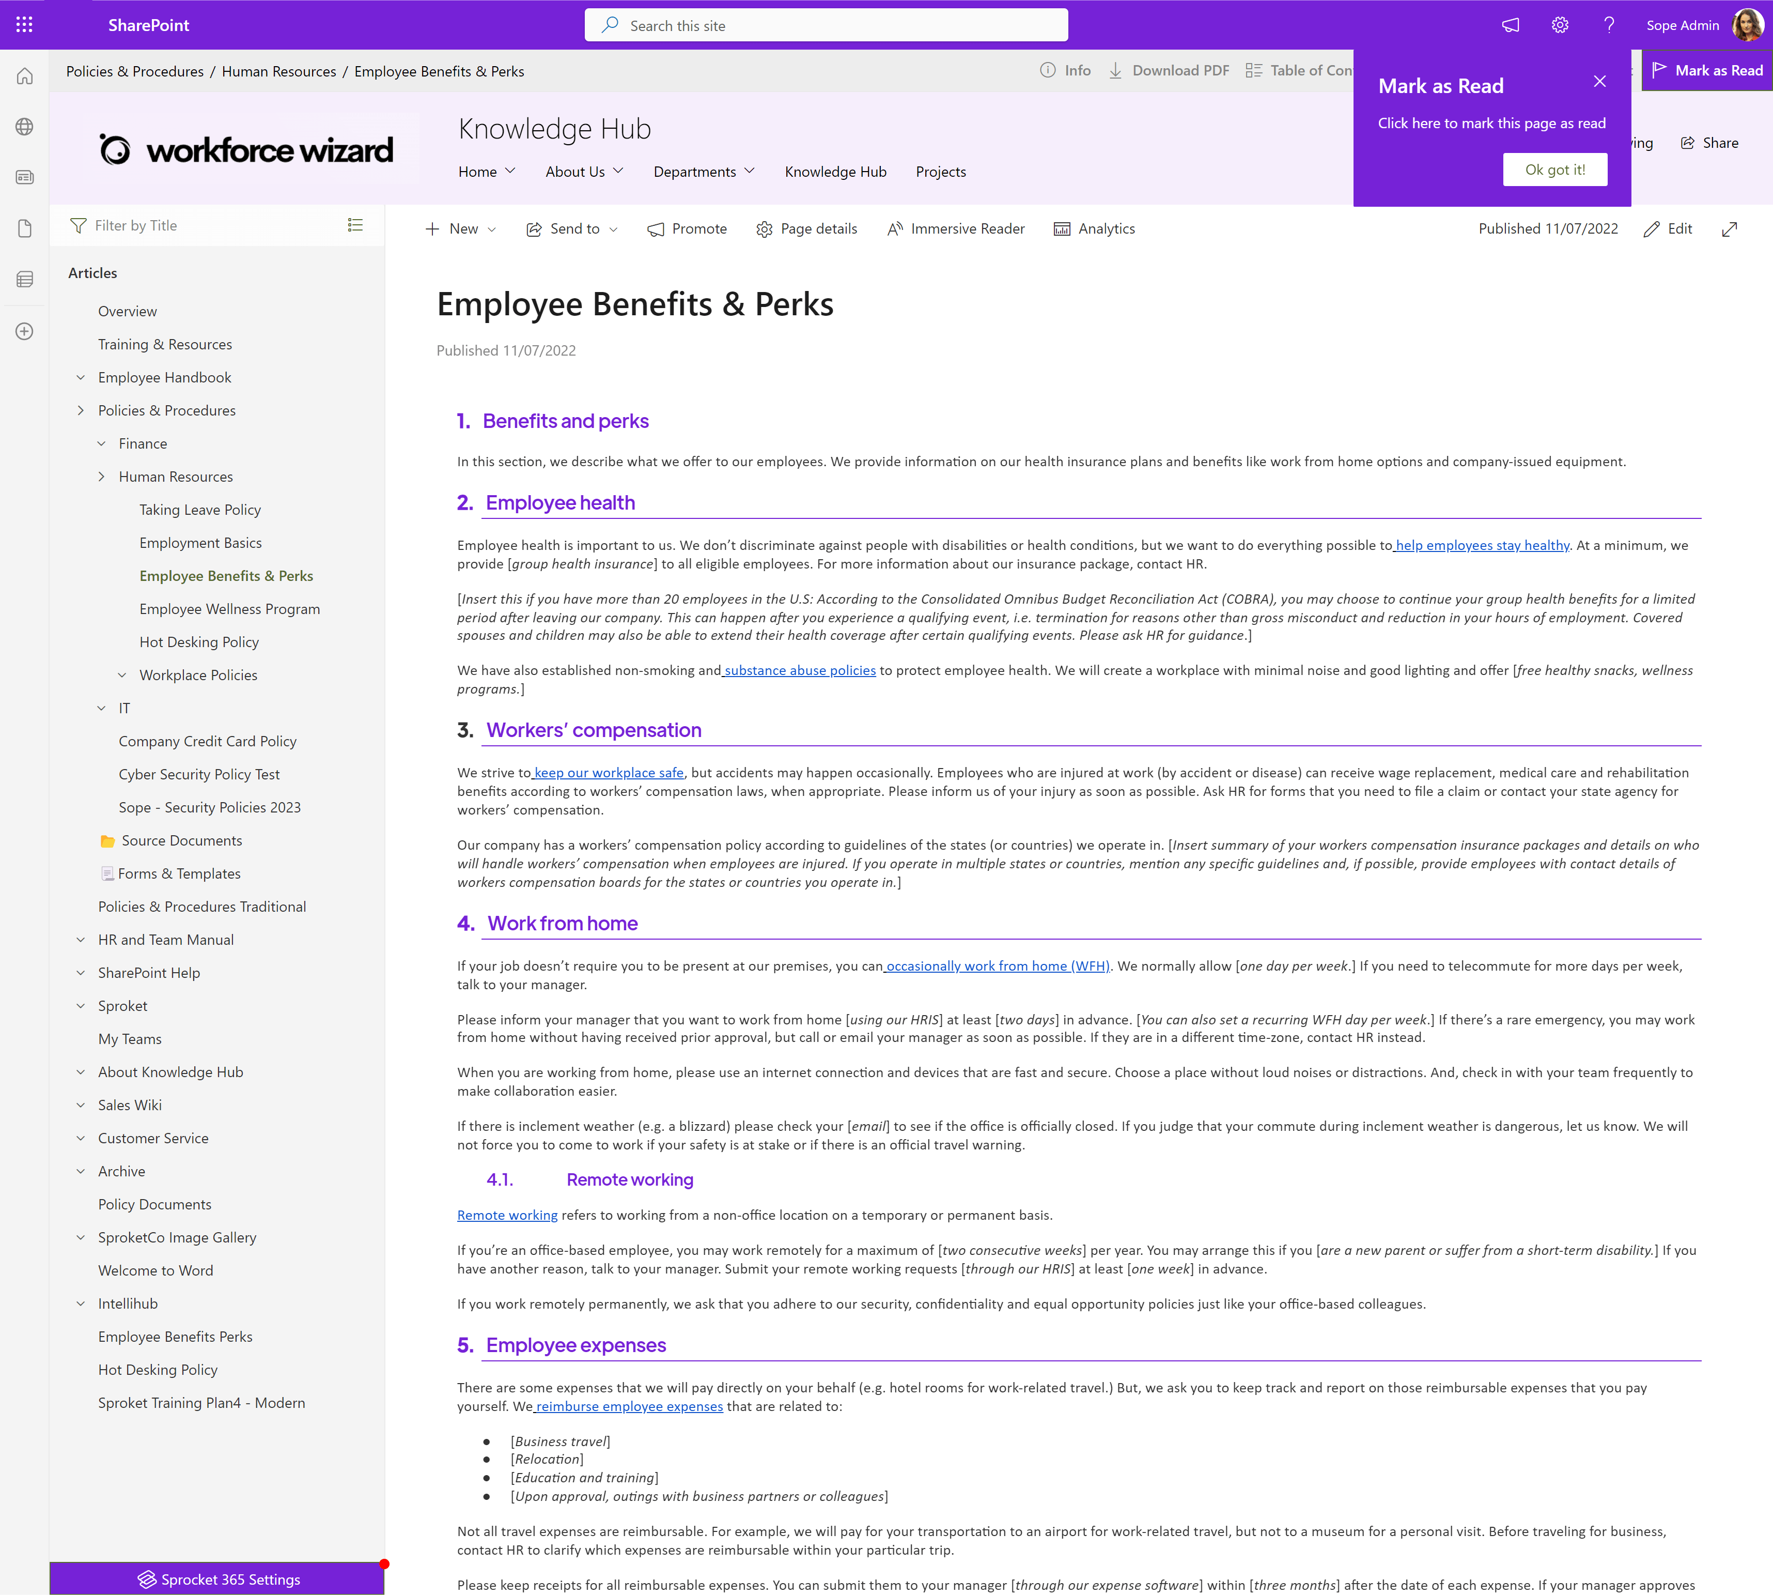Open page Analytics

tap(1094, 229)
